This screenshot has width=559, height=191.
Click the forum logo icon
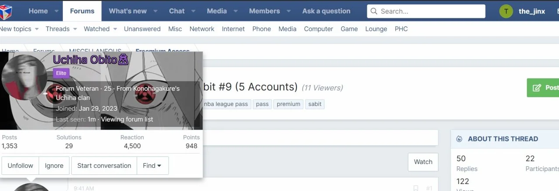[x=6, y=11]
